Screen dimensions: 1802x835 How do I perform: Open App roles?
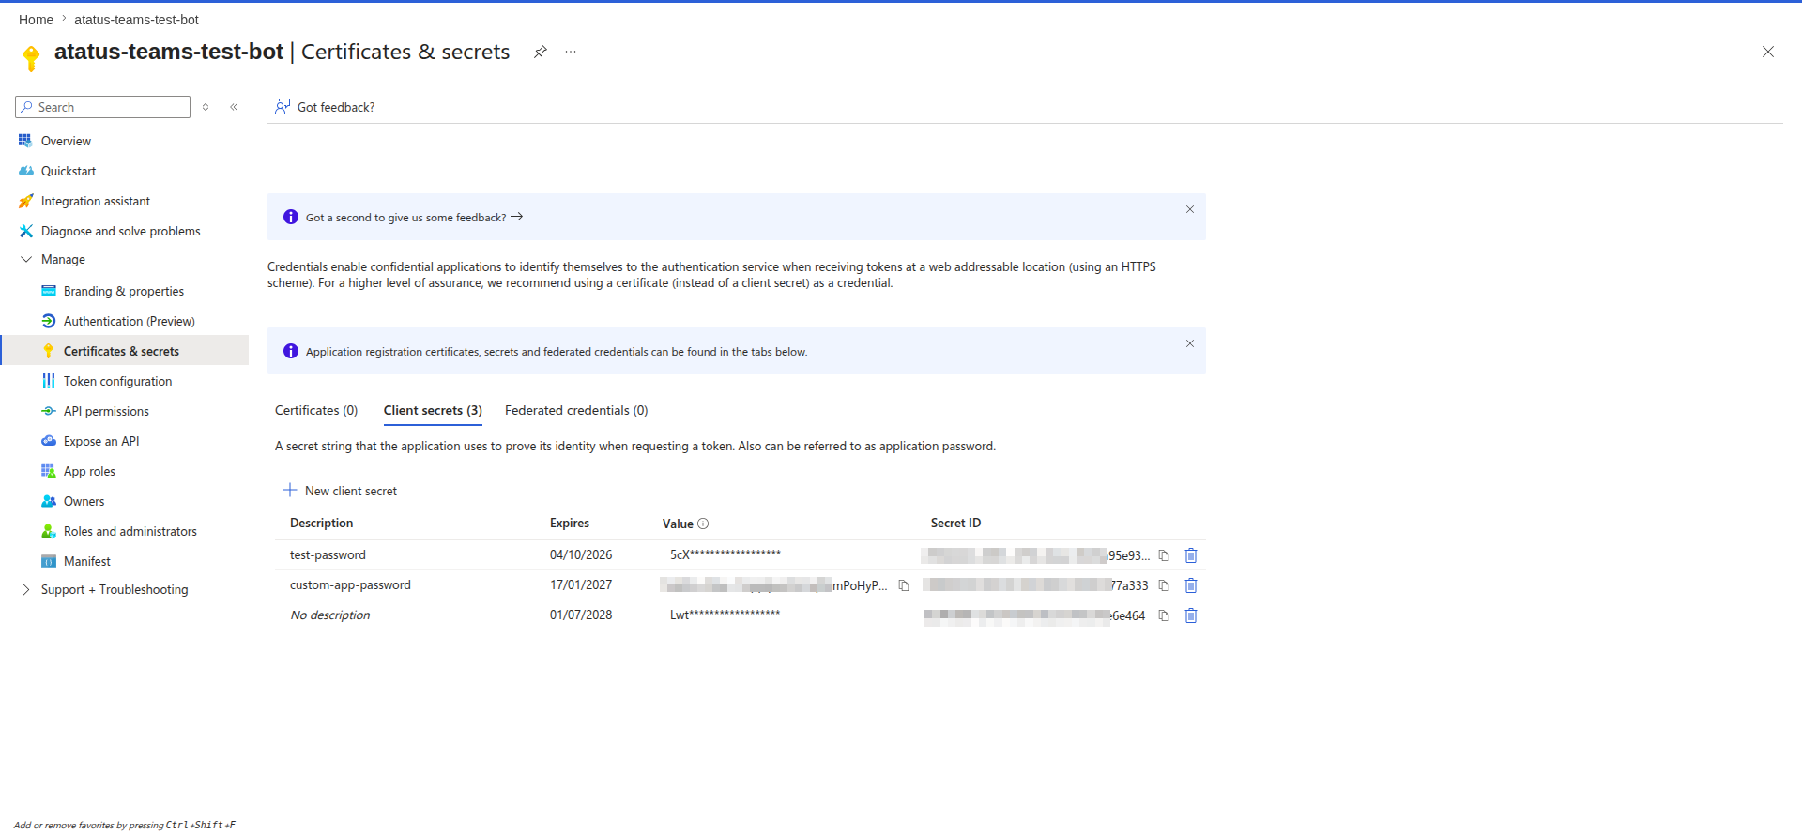[x=89, y=471]
